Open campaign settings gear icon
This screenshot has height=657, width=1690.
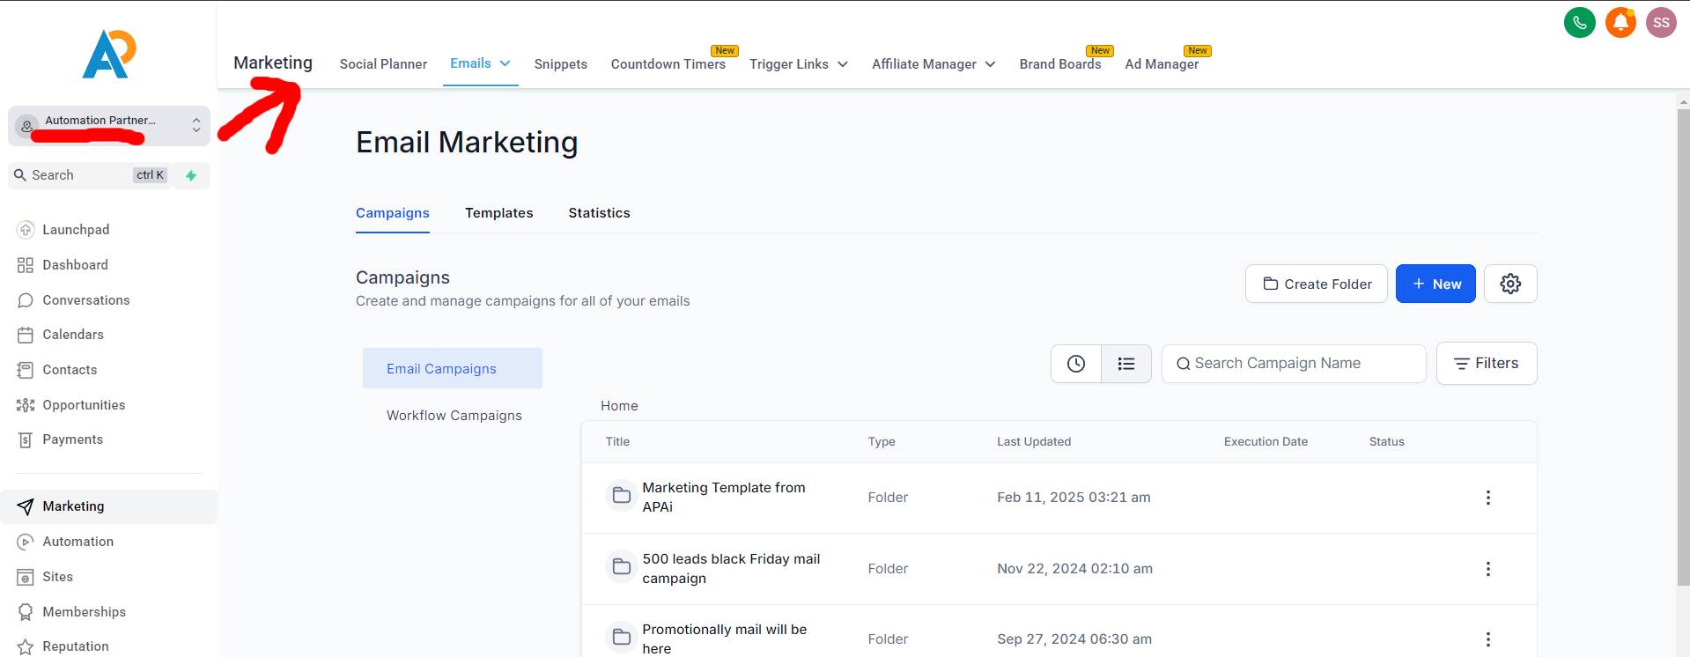pyautogui.click(x=1510, y=284)
